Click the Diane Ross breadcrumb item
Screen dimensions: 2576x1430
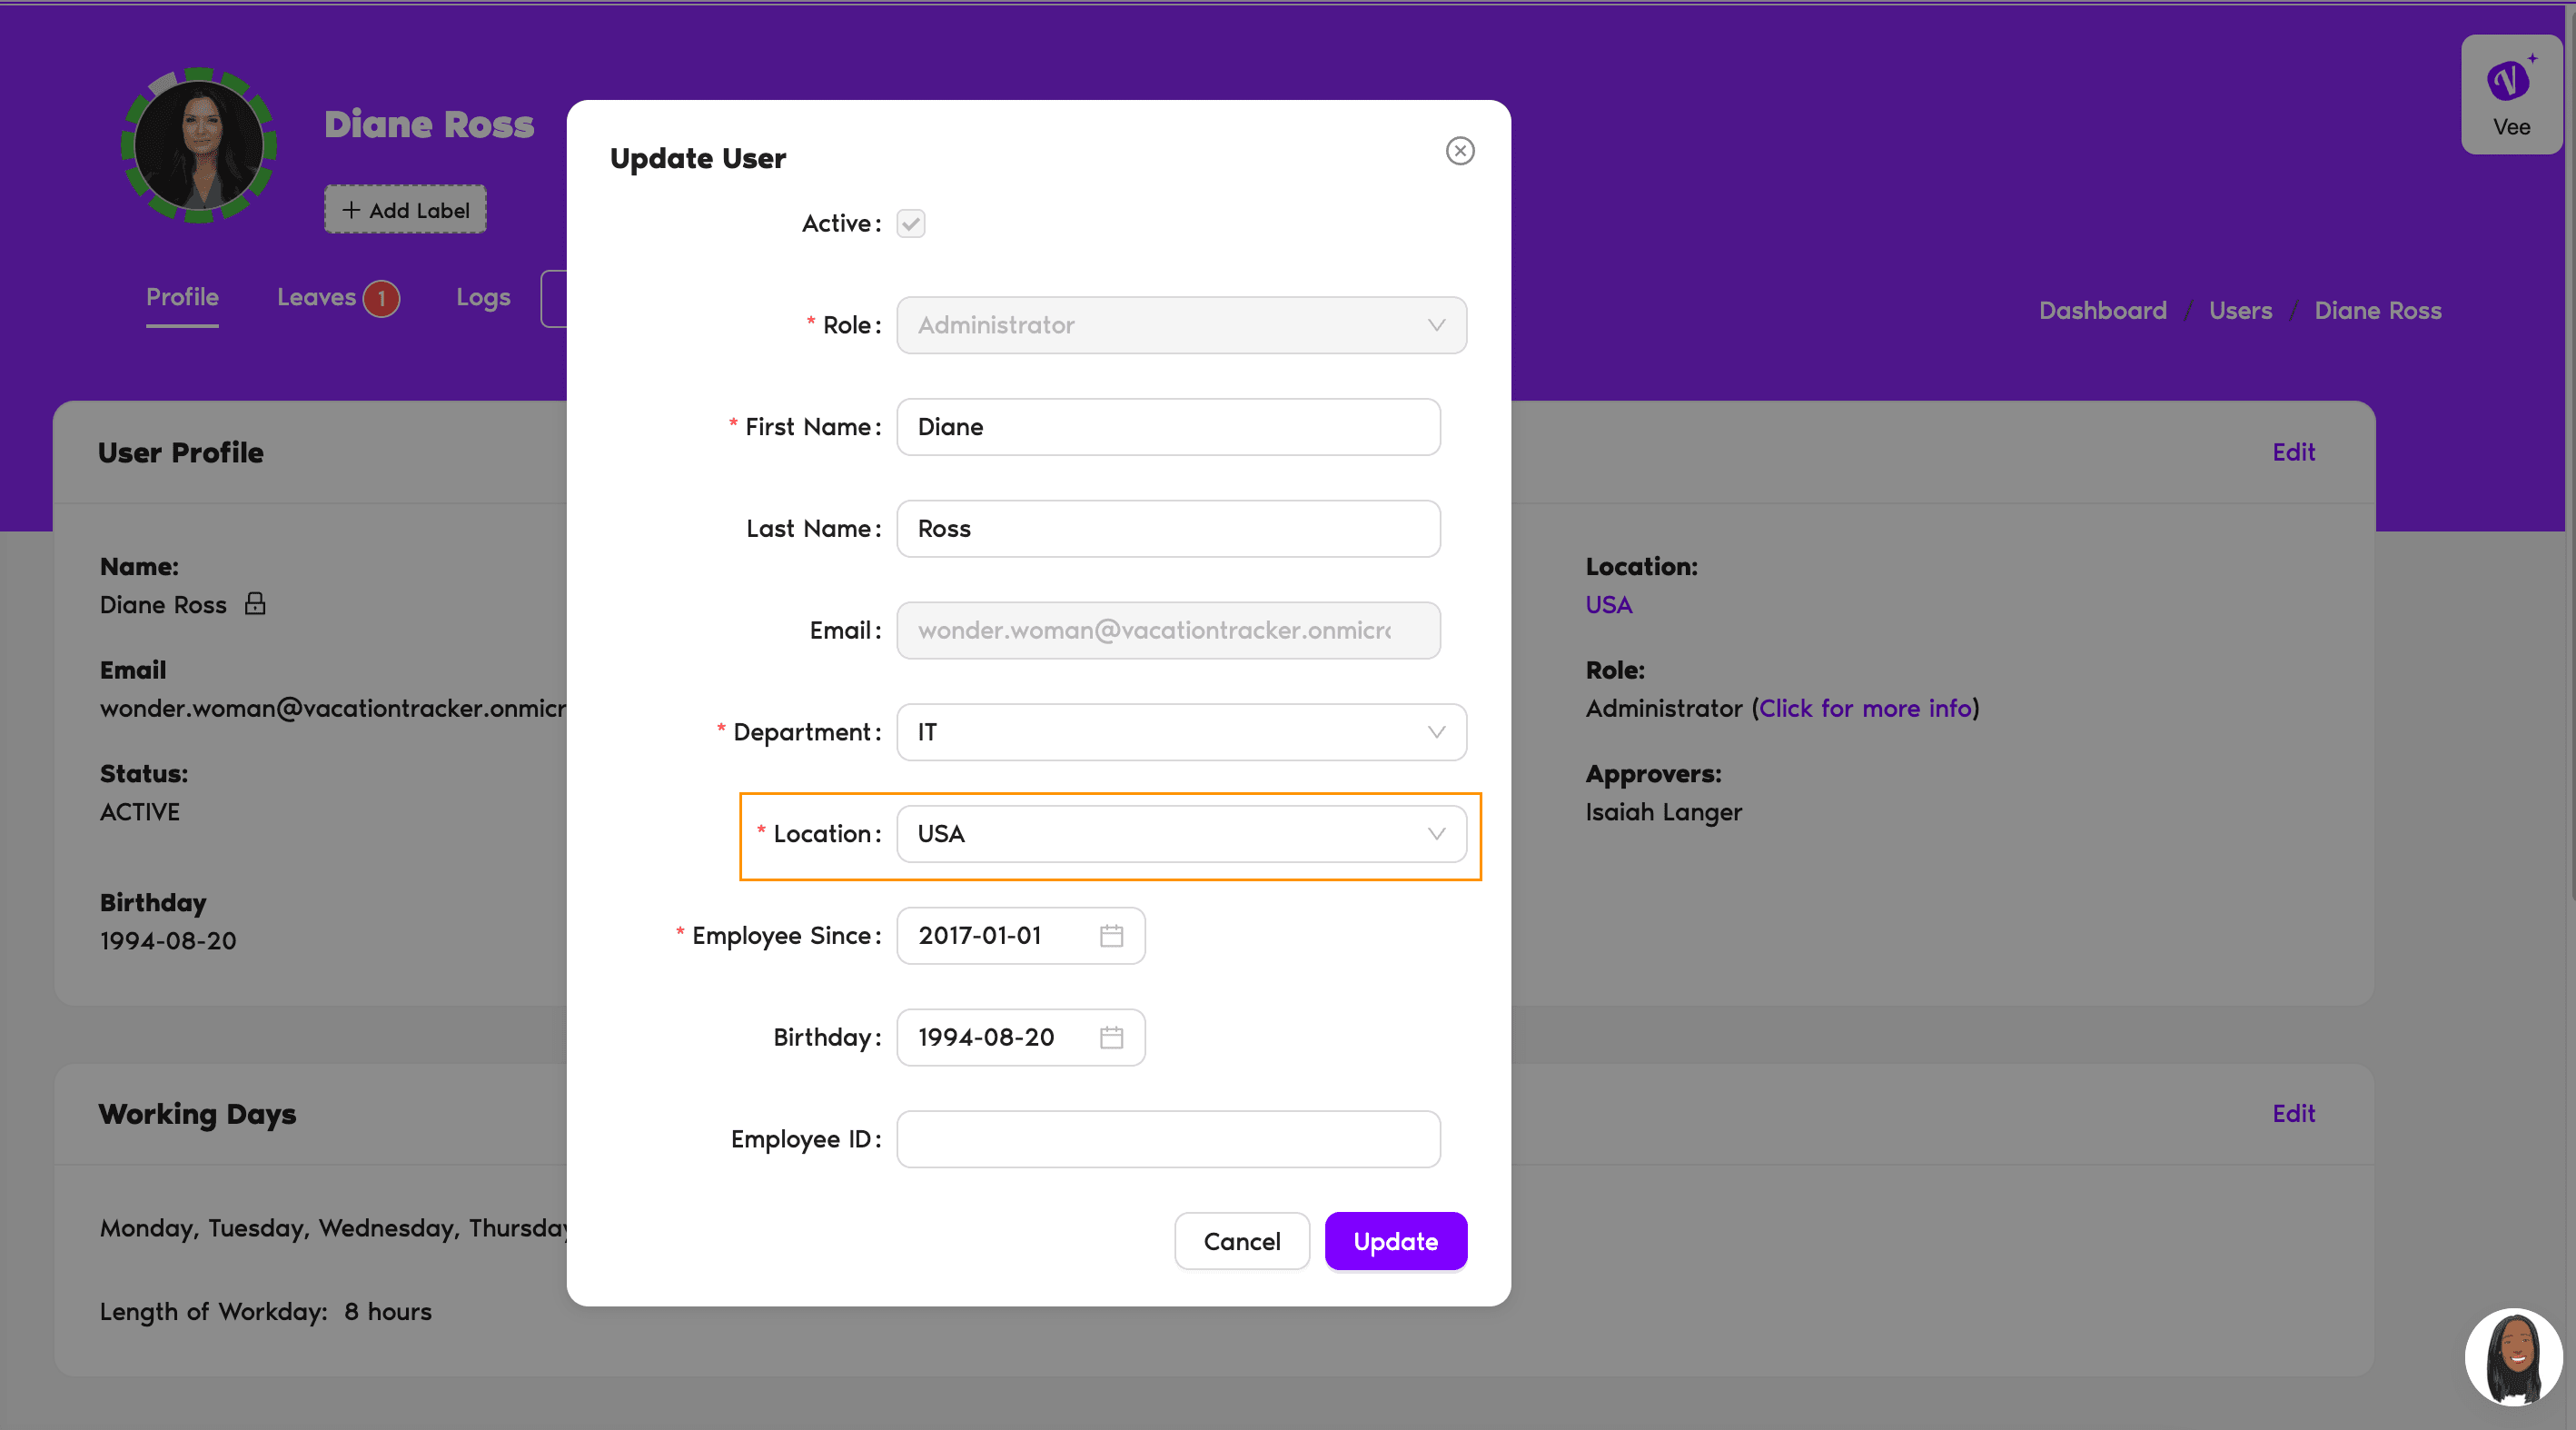click(2377, 311)
